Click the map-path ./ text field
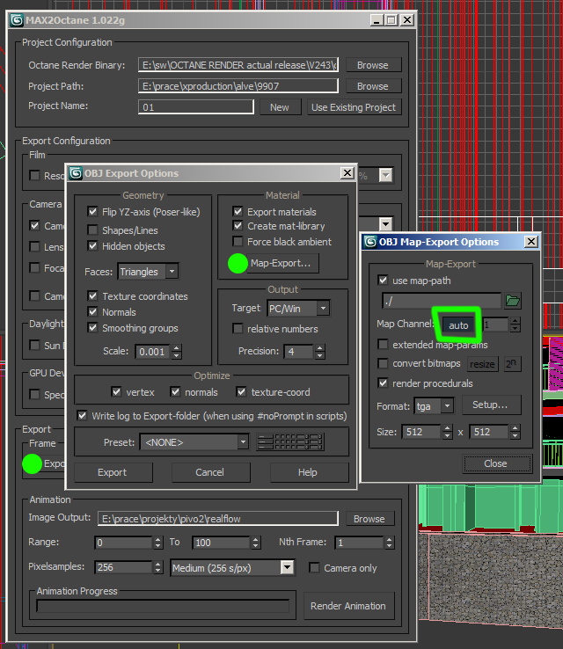Screen dimensions: 563x649 [442, 301]
